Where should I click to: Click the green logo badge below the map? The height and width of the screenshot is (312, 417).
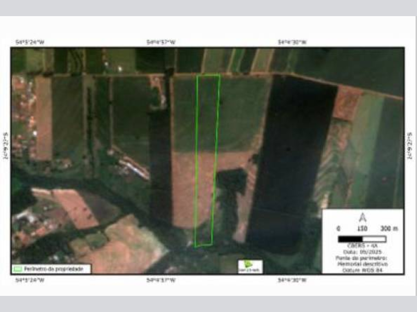pos(250,266)
